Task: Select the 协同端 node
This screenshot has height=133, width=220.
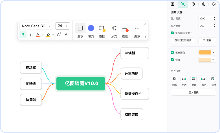Action: (x=31, y=100)
